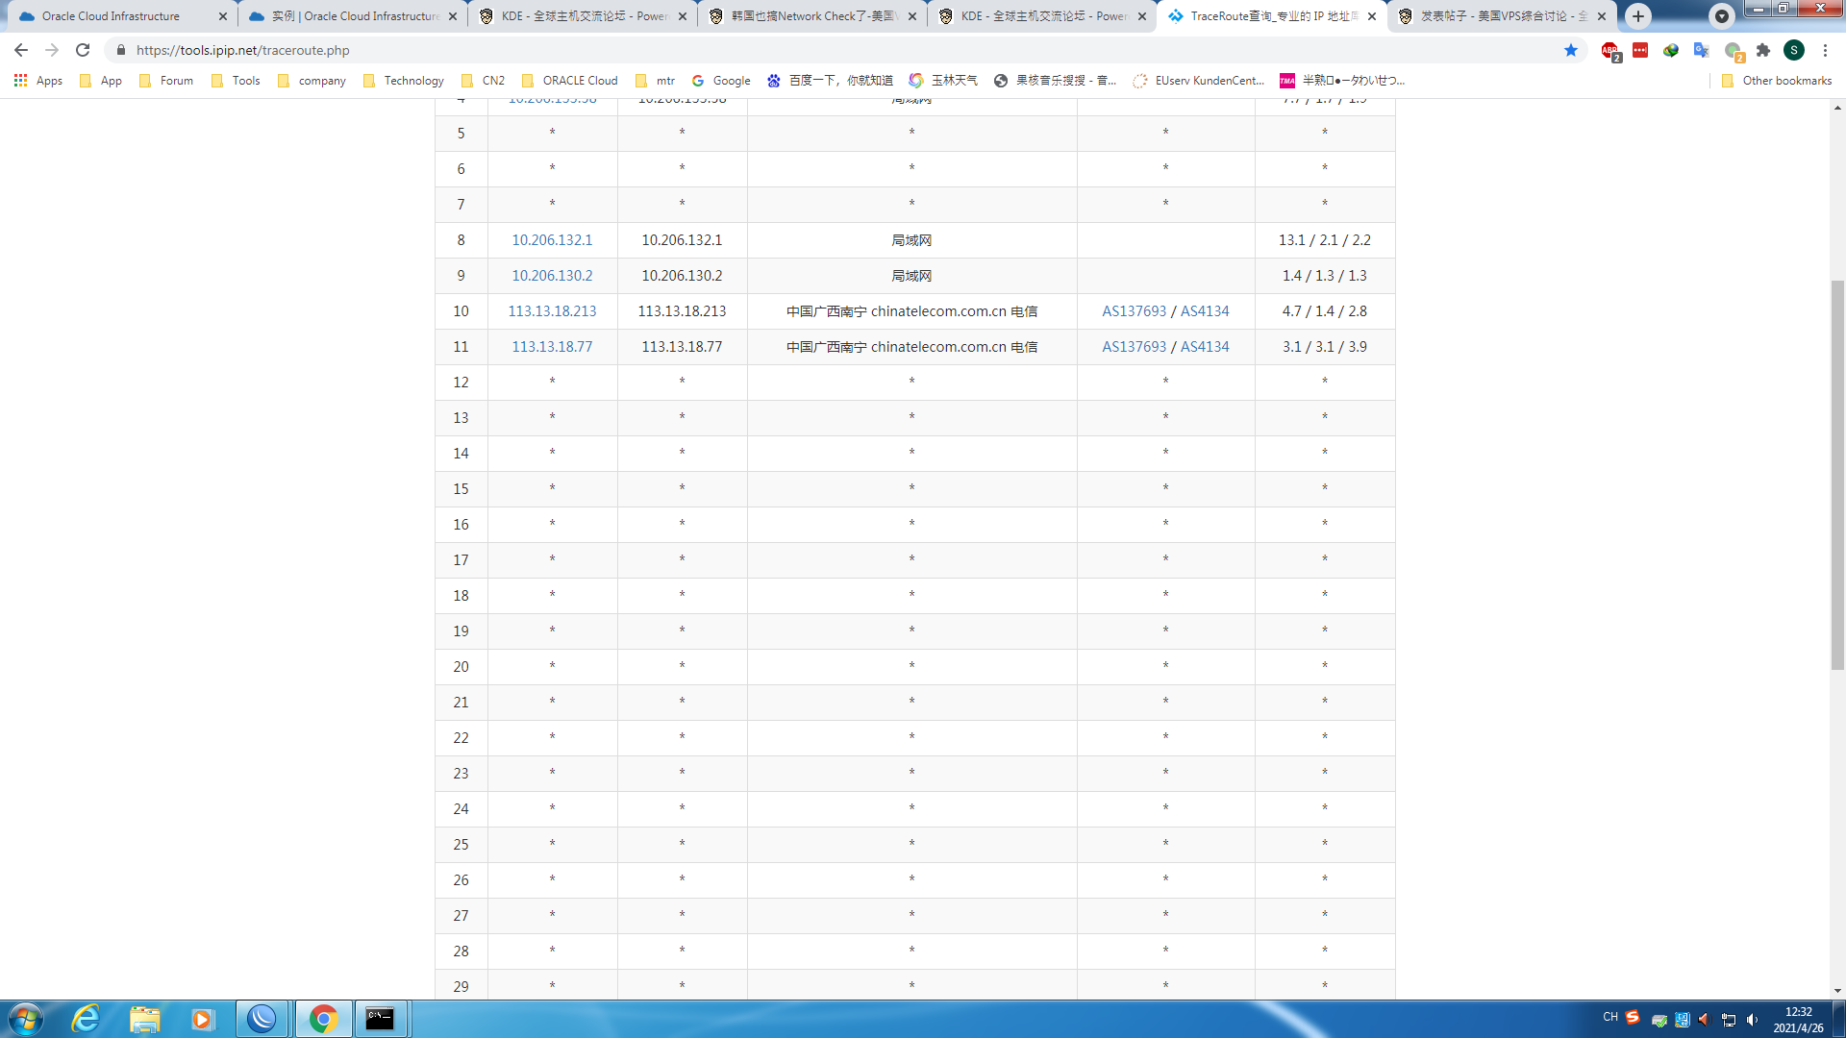Switch to the Oracle Cloud Infrastructure tab
The height and width of the screenshot is (1038, 1846).
(x=111, y=16)
